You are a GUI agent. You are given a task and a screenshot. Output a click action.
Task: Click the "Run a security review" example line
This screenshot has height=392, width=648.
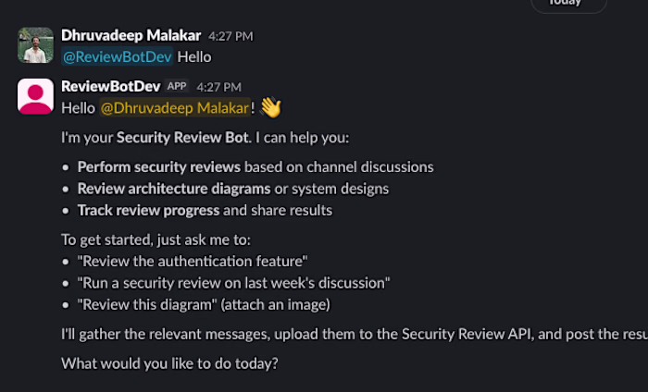point(233,282)
